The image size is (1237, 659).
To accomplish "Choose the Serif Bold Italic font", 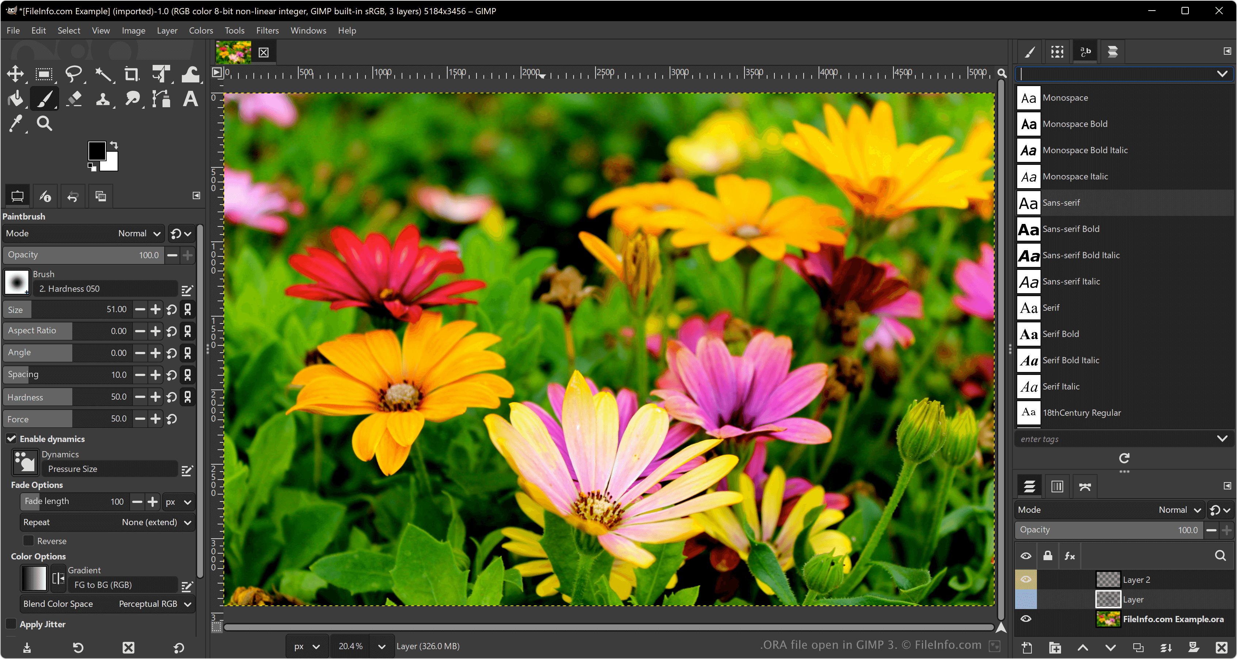I will tap(1071, 360).
